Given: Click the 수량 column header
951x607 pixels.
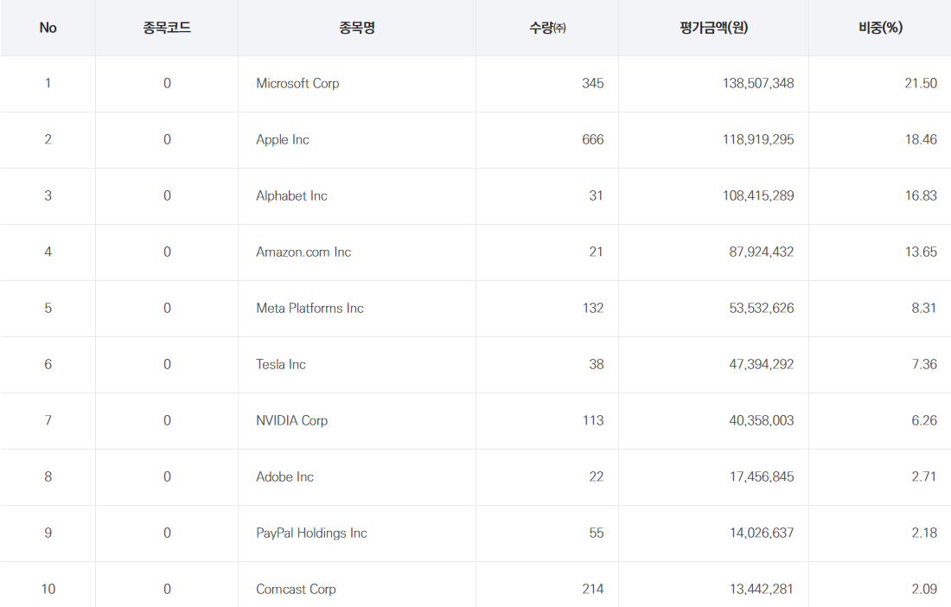Looking at the screenshot, I should (546, 28).
